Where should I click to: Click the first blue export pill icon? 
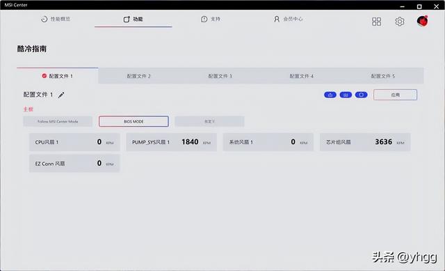pyautogui.click(x=330, y=95)
